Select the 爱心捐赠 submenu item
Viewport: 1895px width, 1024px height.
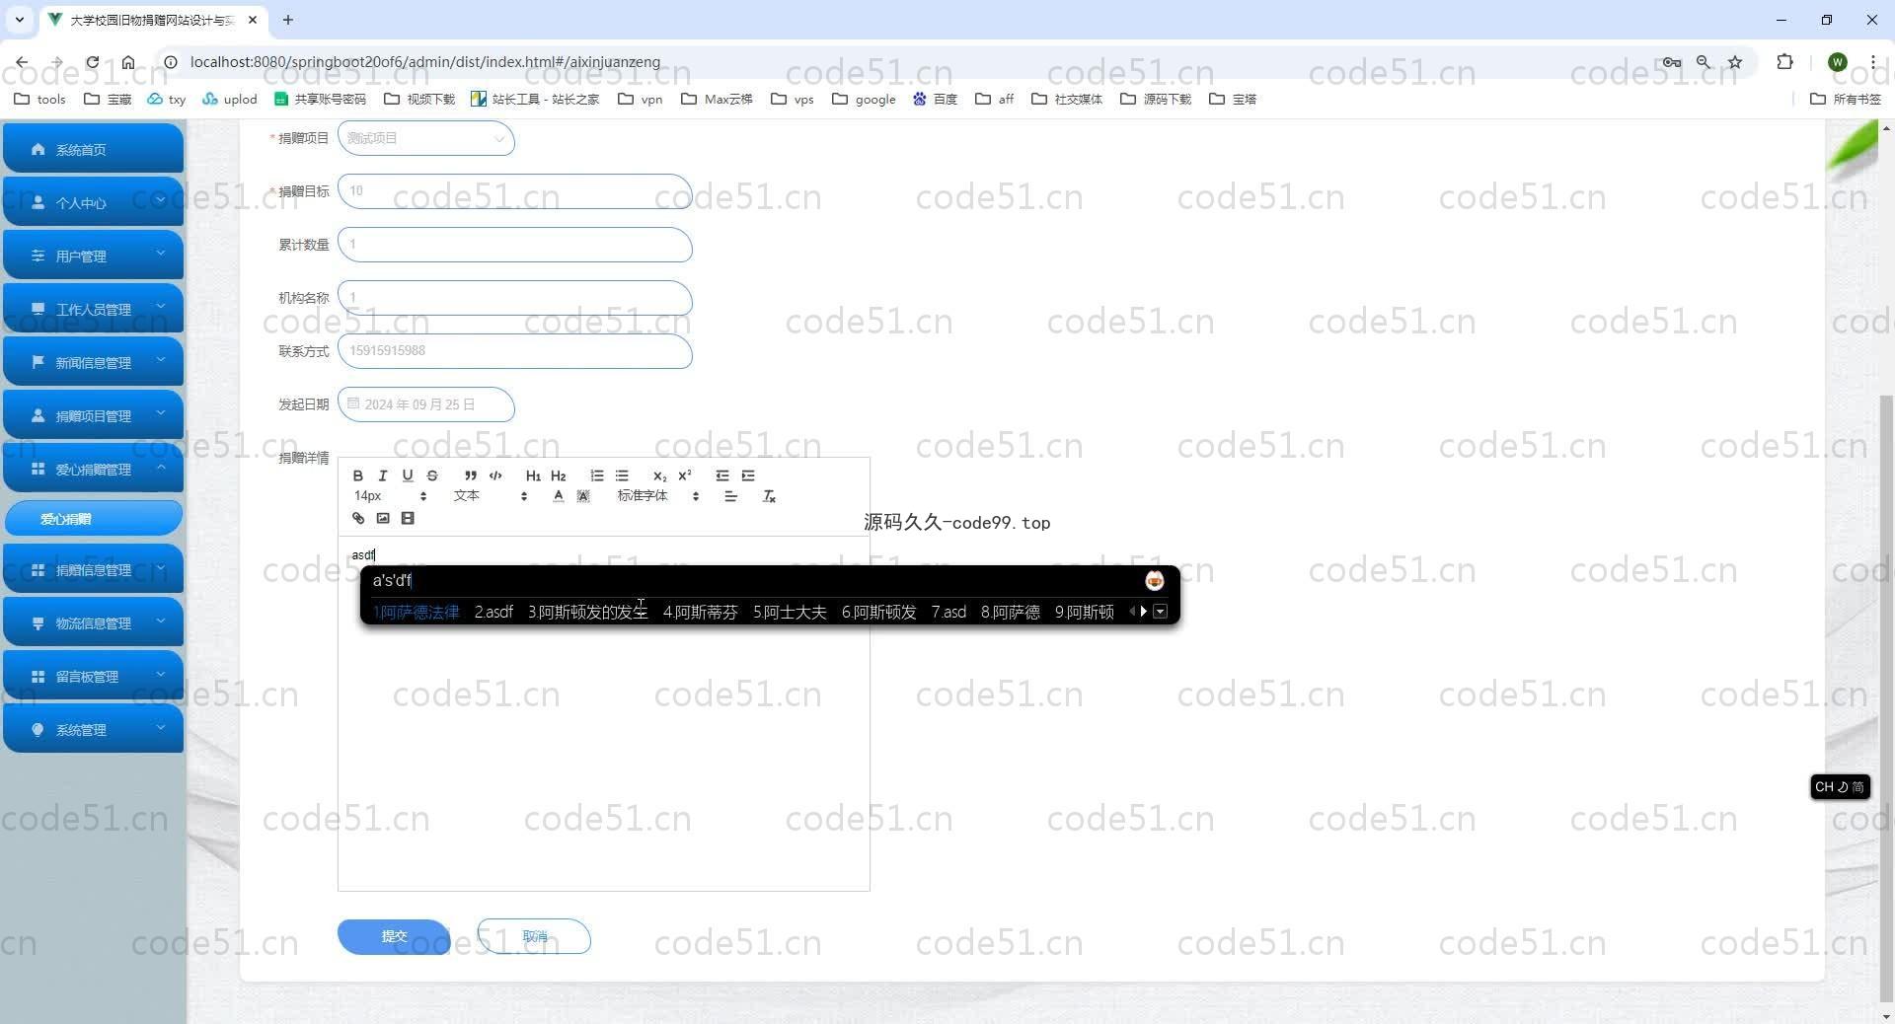coord(93,519)
